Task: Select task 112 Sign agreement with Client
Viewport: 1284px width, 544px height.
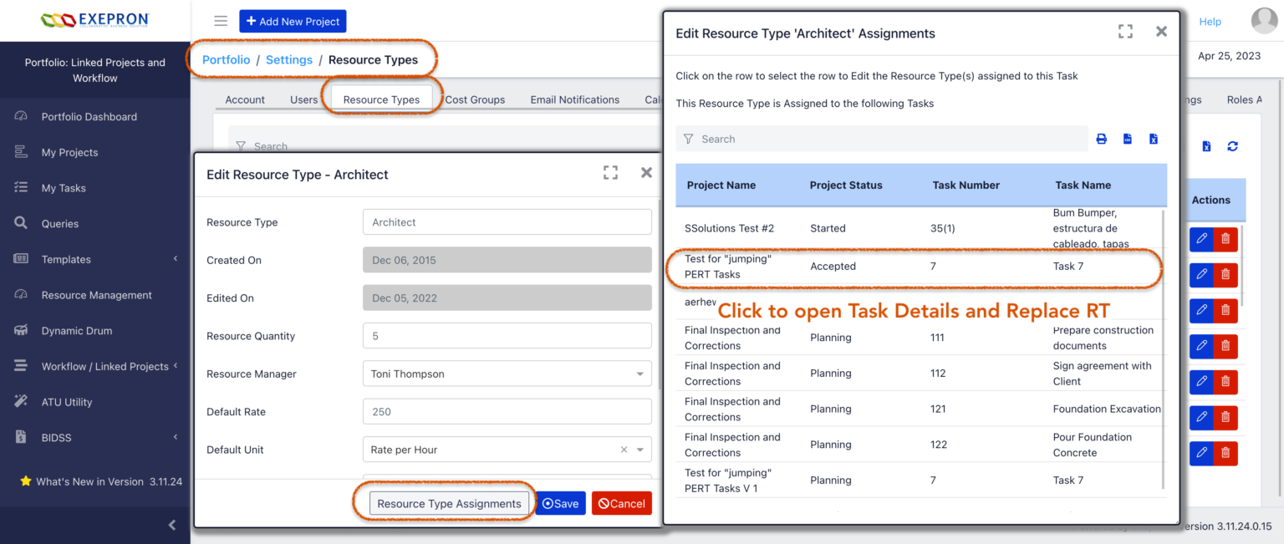Action: (x=920, y=374)
